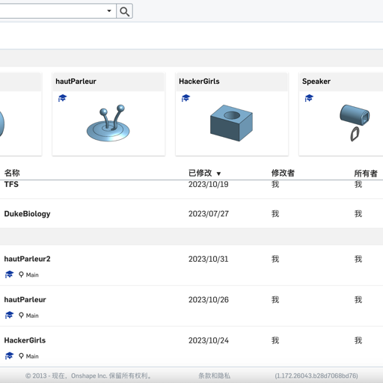
Task: Click the 2023/10/24 date for HackerGirls
Action: click(208, 340)
